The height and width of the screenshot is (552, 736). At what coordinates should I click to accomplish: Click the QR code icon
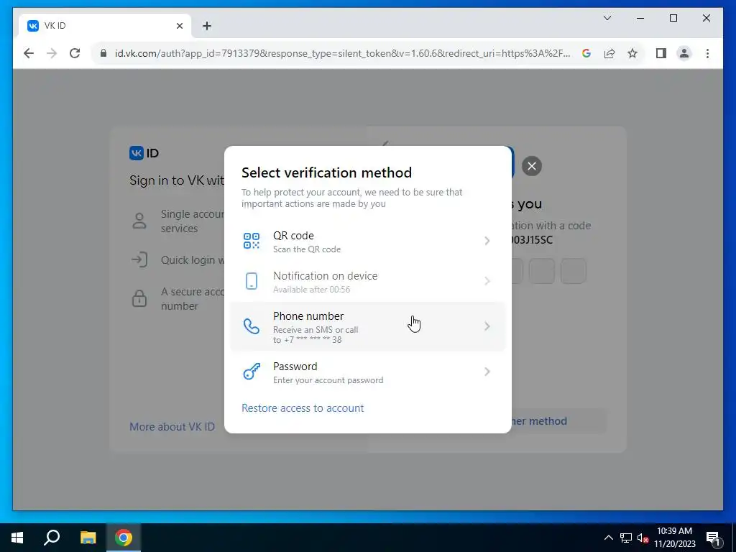(252, 241)
